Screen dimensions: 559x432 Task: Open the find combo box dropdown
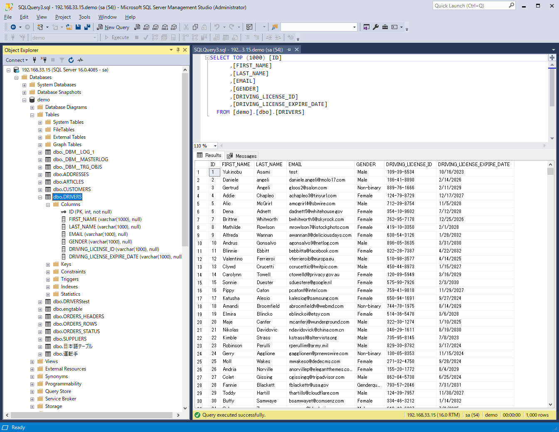click(355, 27)
